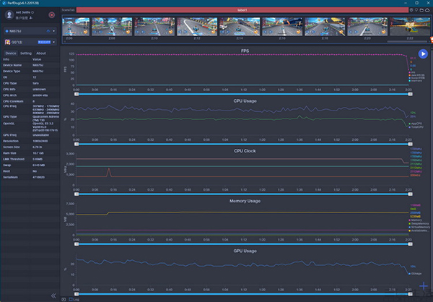Open the QQ app selection dropdown

pyautogui.click(x=54, y=43)
